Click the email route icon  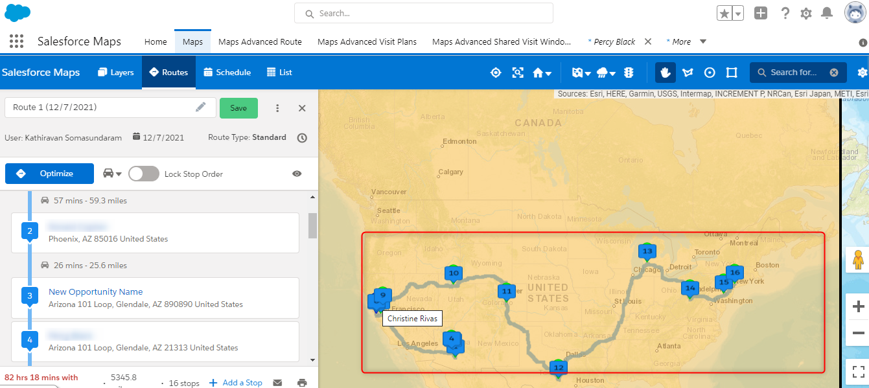(277, 382)
